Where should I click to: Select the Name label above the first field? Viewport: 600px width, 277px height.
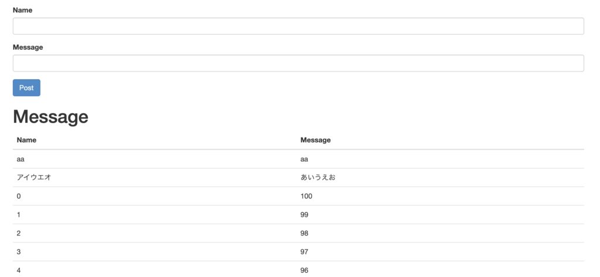(23, 11)
